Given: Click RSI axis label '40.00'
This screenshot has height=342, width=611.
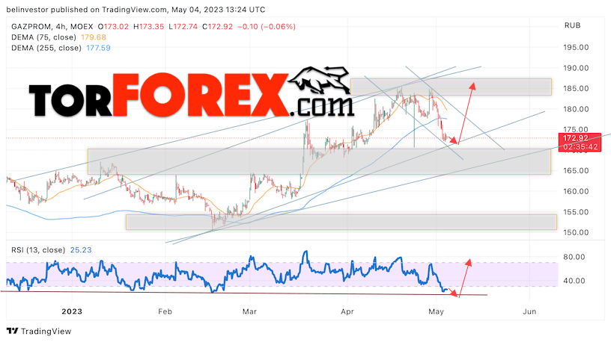Looking at the screenshot, I should pyautogui.click(x=574, y=281).
